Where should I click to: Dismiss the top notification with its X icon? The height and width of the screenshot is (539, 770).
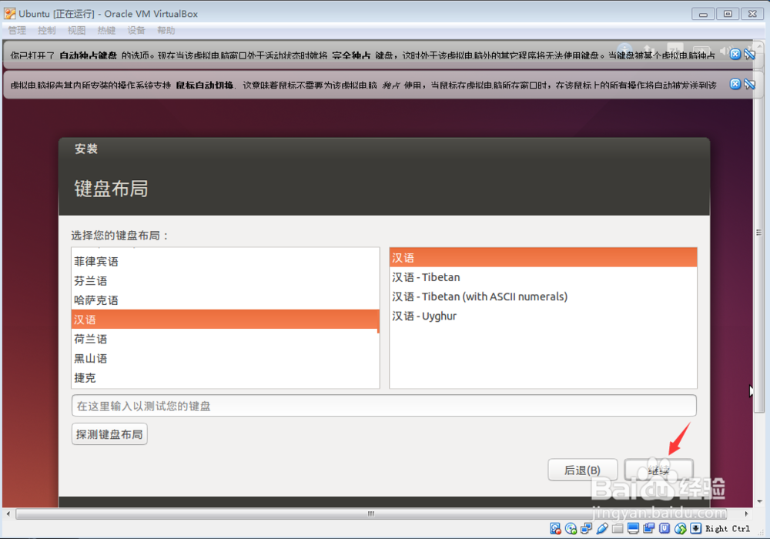tap(735, 54)
